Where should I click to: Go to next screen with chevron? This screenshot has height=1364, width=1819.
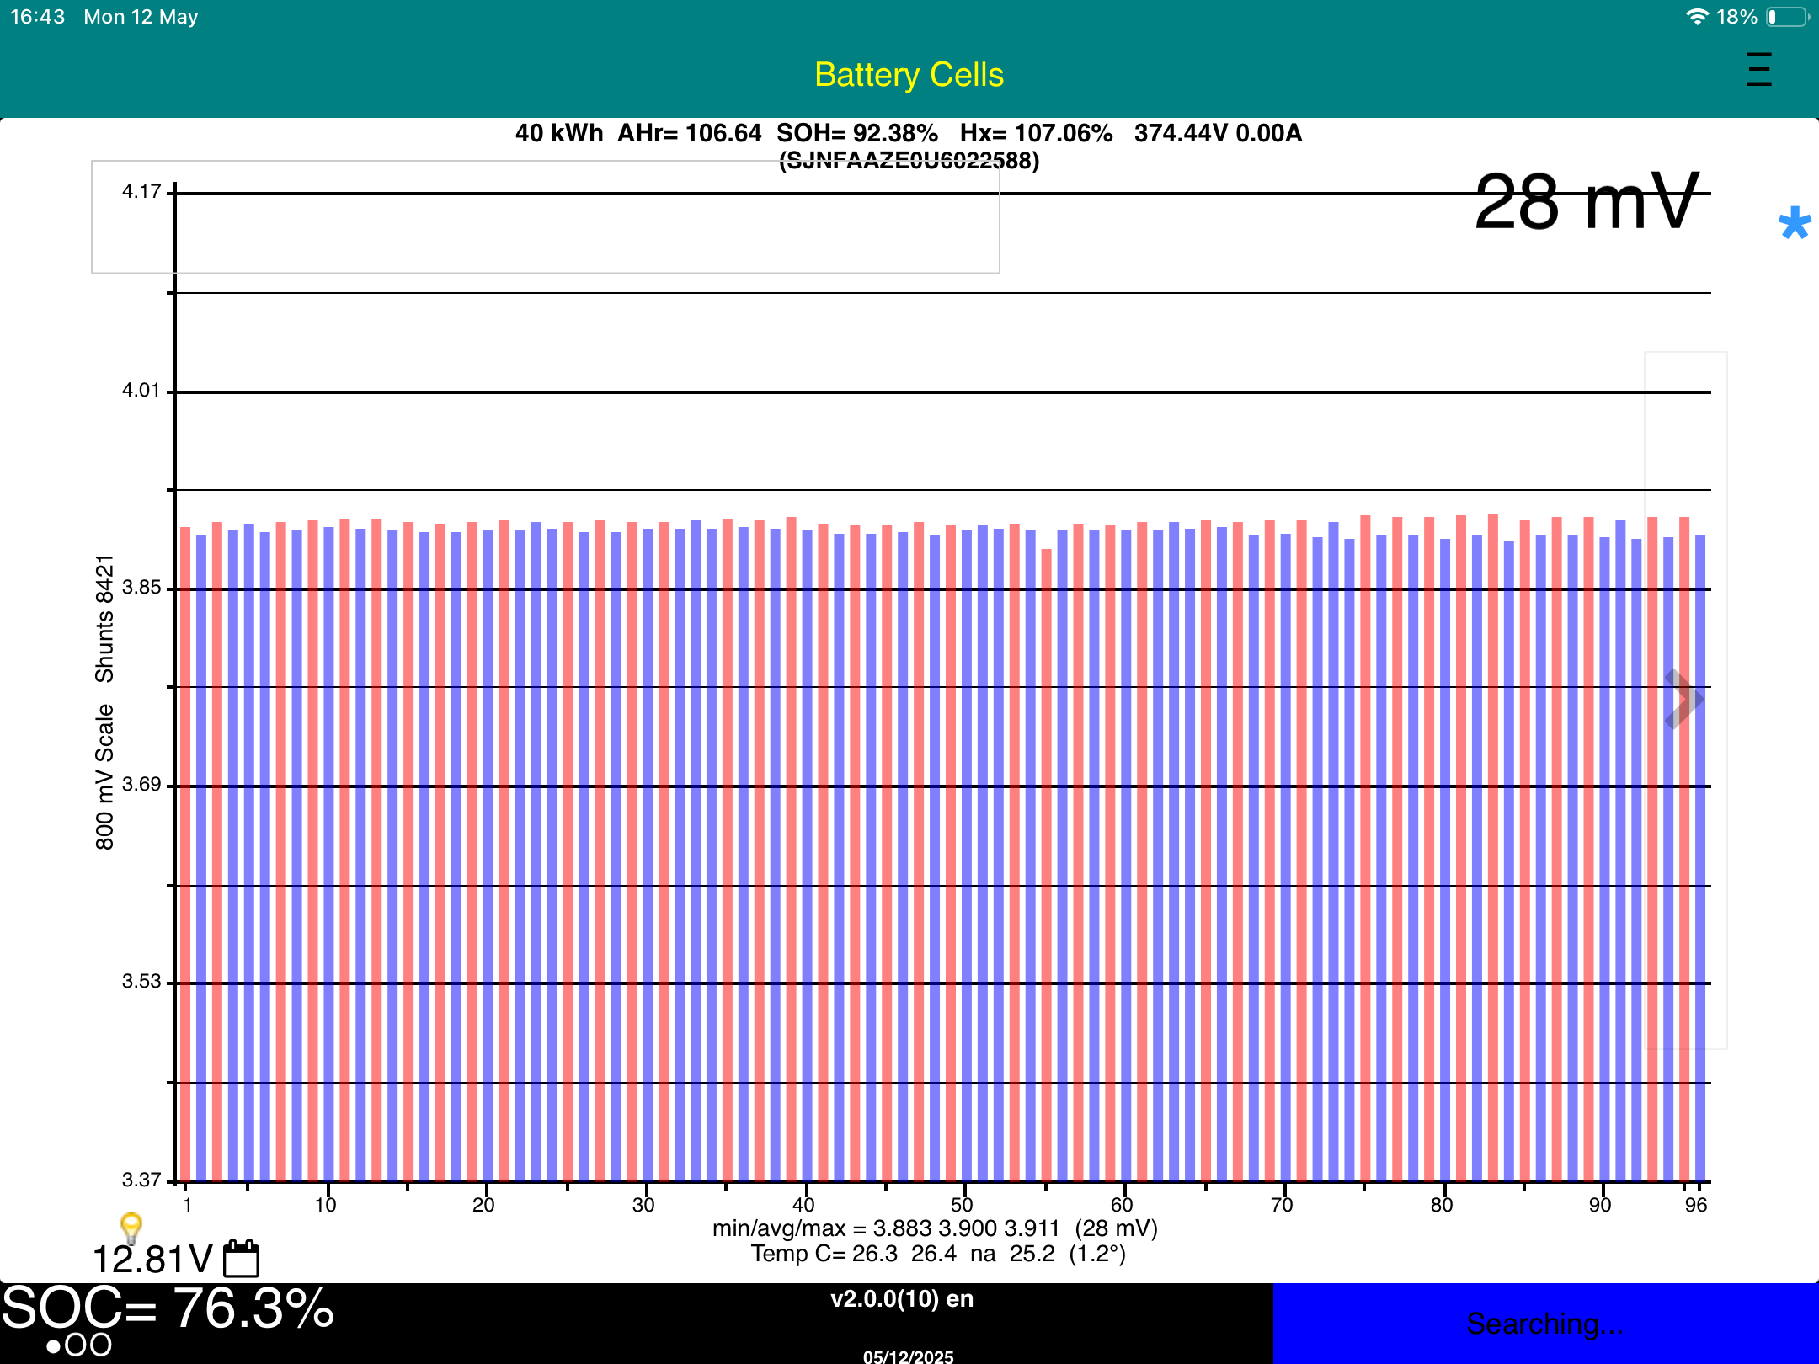pyautogui.click(x=1683, y=700)
